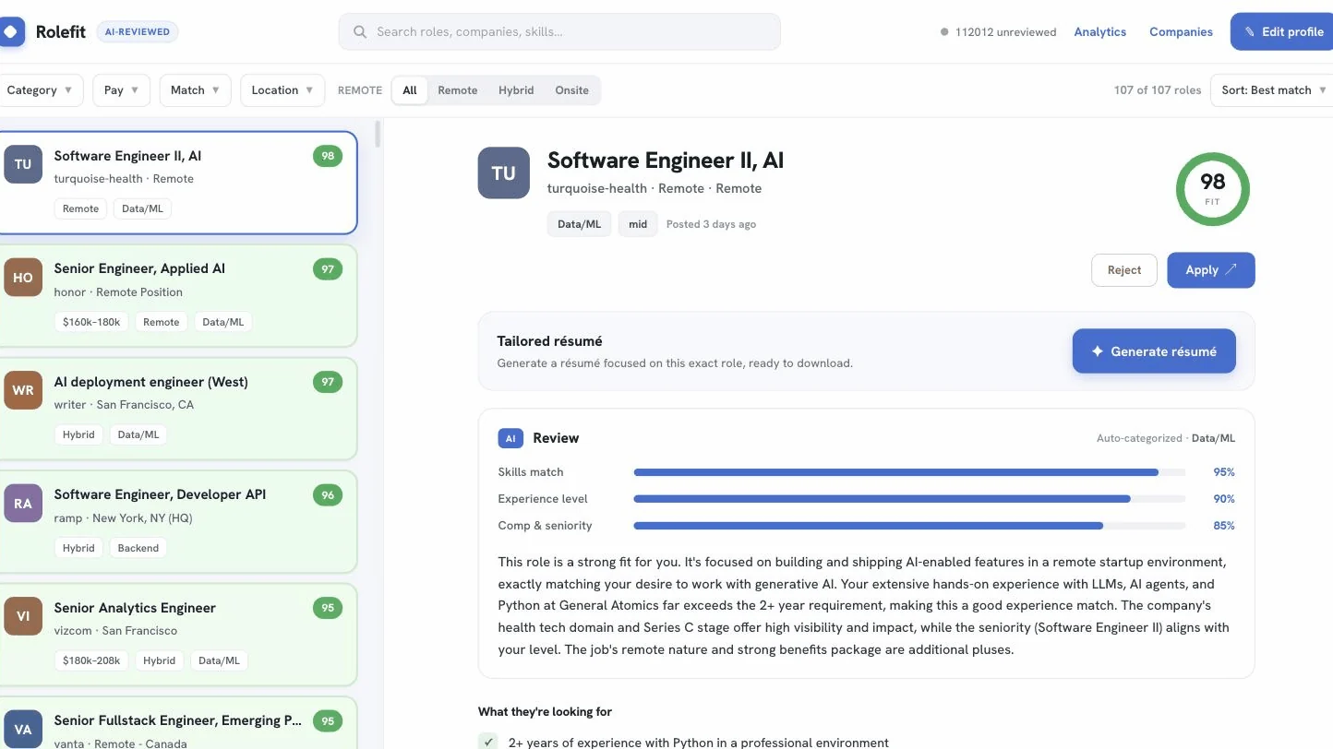Viewport: 1333px width, 749px height.
Task: Click the unreviewed status dot
Action: pyautogui.click(x=944, y=31)
